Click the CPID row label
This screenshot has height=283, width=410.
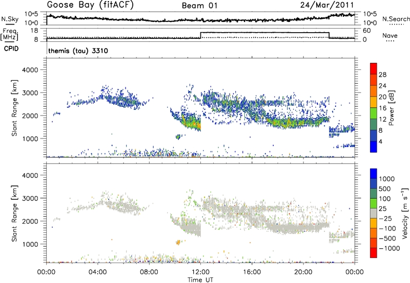point(11,49)
